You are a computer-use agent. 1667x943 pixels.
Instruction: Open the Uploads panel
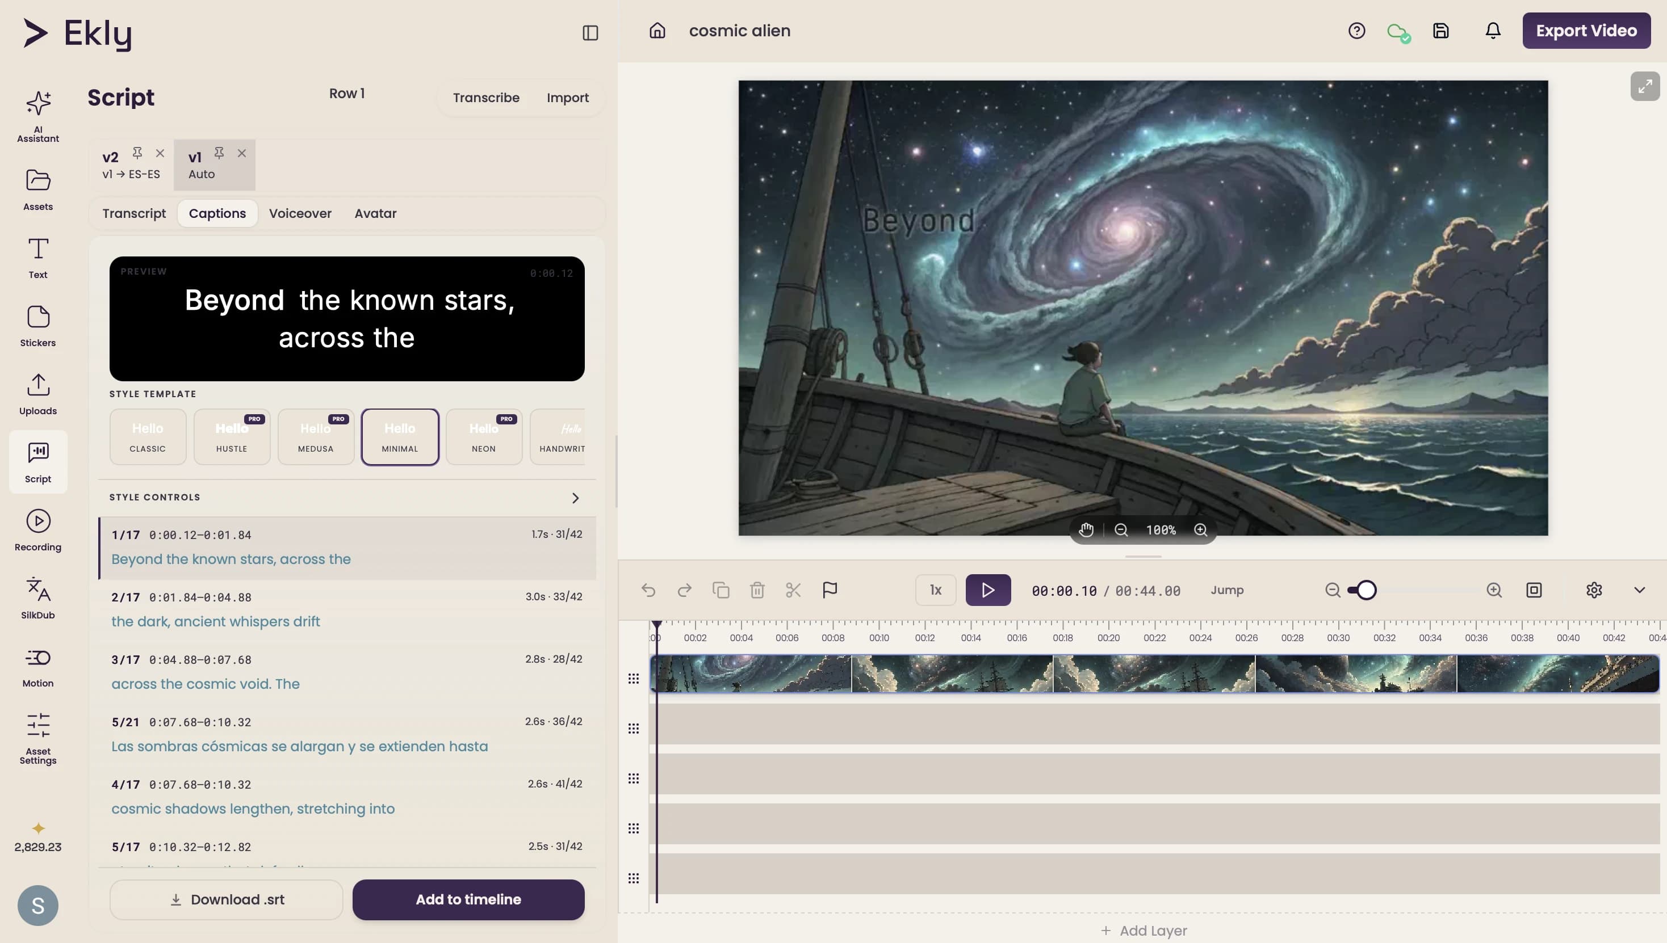click(37, 393)
